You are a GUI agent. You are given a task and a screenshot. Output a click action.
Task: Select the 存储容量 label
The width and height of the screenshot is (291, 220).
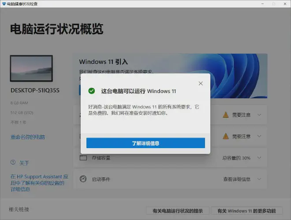point(101,158)
